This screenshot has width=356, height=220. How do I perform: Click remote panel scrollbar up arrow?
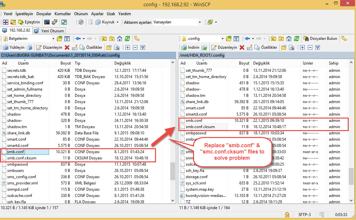click(x=351, y=62)
